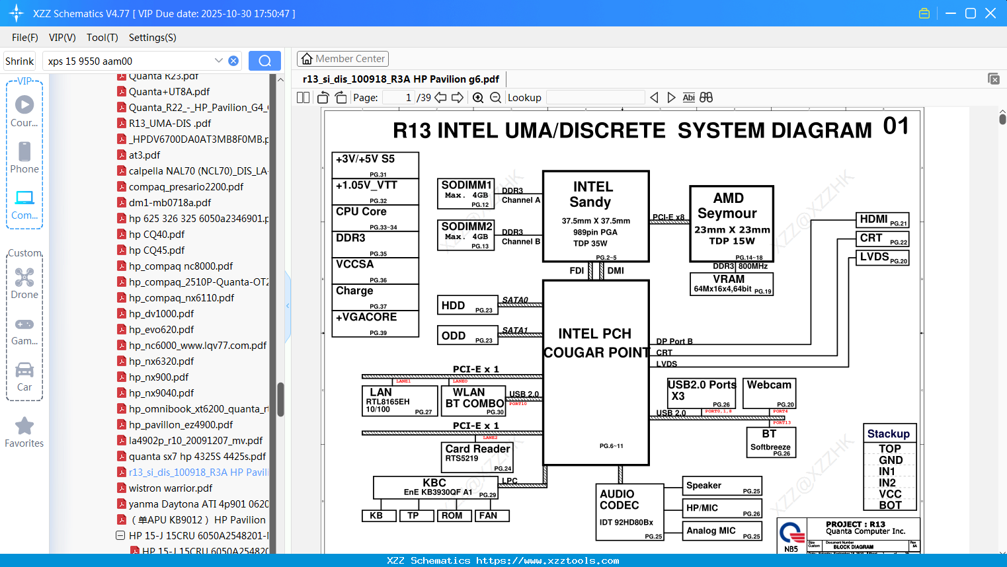Rotate the page clockwise
Viewport: 1007px width, 567px height.
[341, 97]
